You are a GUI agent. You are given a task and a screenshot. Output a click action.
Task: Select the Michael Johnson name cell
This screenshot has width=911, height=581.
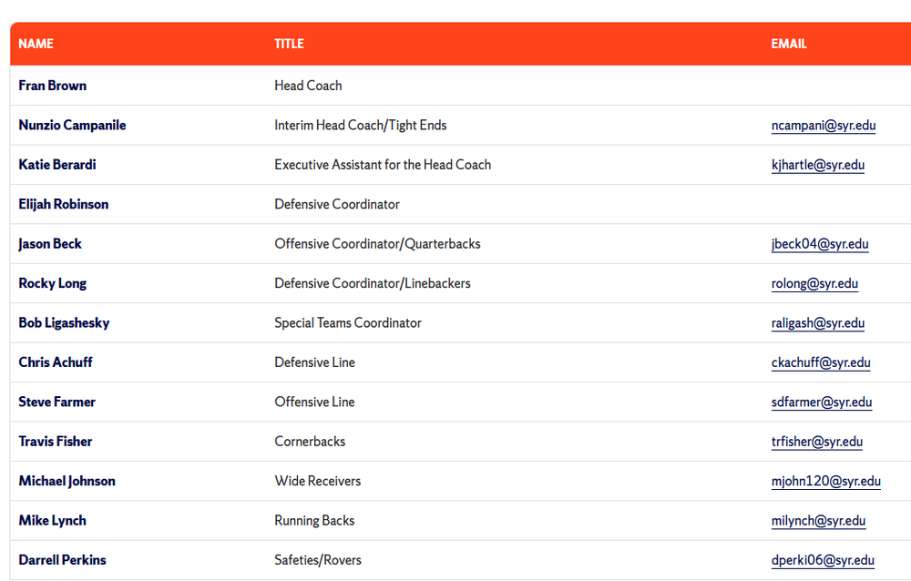(x=67, y=481)
